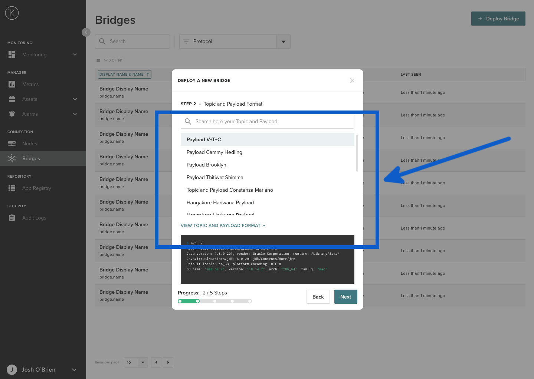Image resolution: width=534 pixels, height=379 pixels.
Task: Click the Nodes icon in sidebar
Action: (x=12, y=144)
